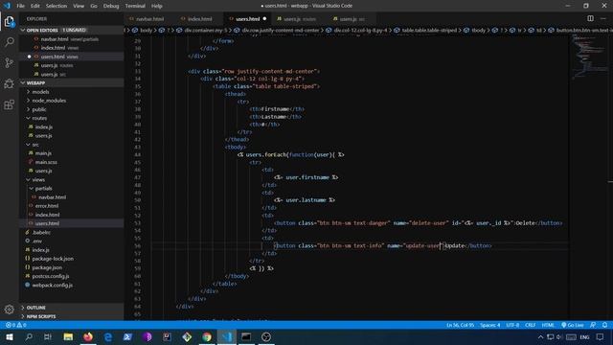Open the Run and Debug view
The width and height of the screenshot is (613, 345).
[x=9, y=83]
